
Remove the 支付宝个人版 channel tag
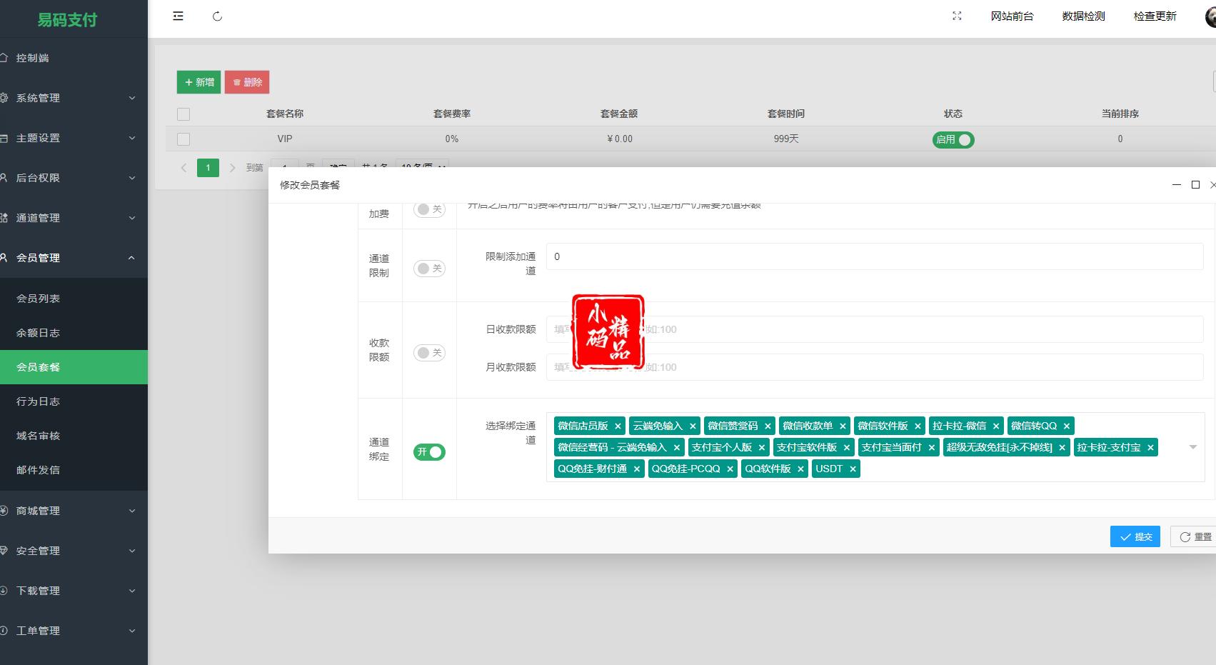(762, 448)
